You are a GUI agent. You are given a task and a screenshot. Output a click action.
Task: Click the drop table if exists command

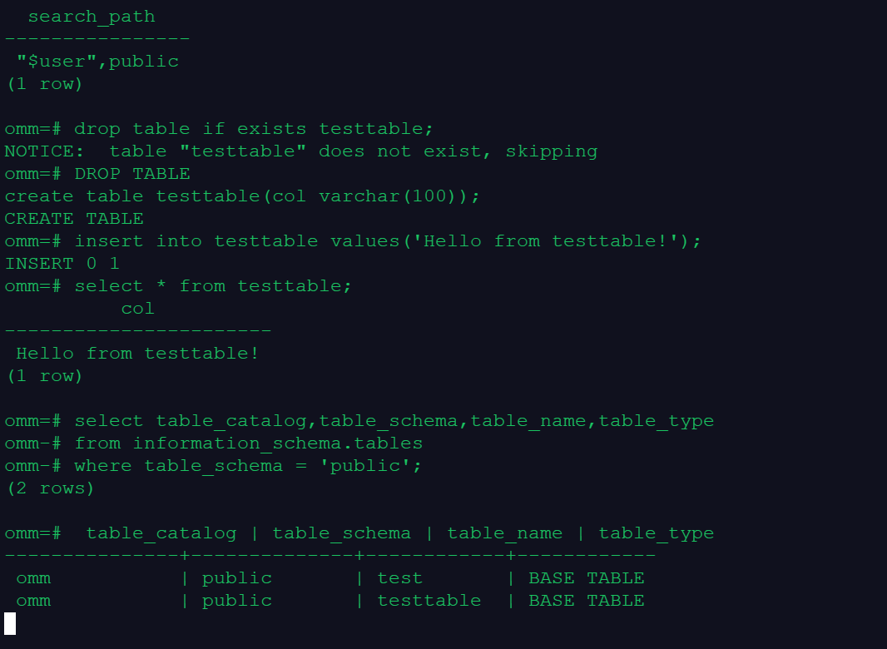[x=254, y=129]
